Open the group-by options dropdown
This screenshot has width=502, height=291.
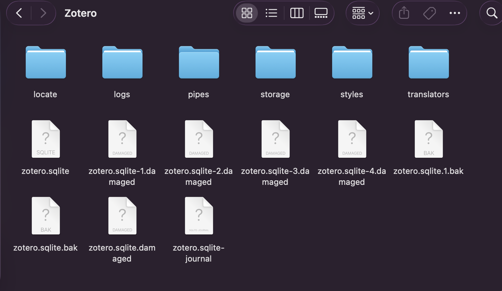(362, 13)
